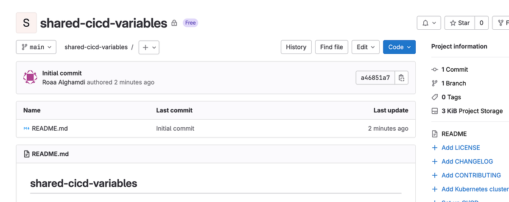Click the Find file button
Image resolution: width=509 pixels, height=202 pixels.
(332, 47)
